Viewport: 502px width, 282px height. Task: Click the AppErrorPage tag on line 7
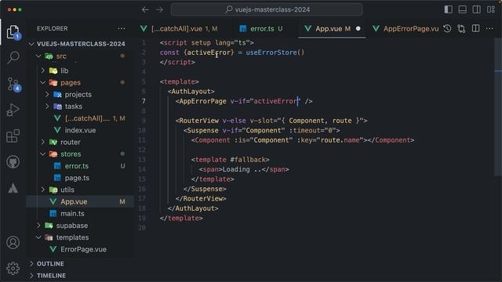pyautogui.click(x=202, y=101)
